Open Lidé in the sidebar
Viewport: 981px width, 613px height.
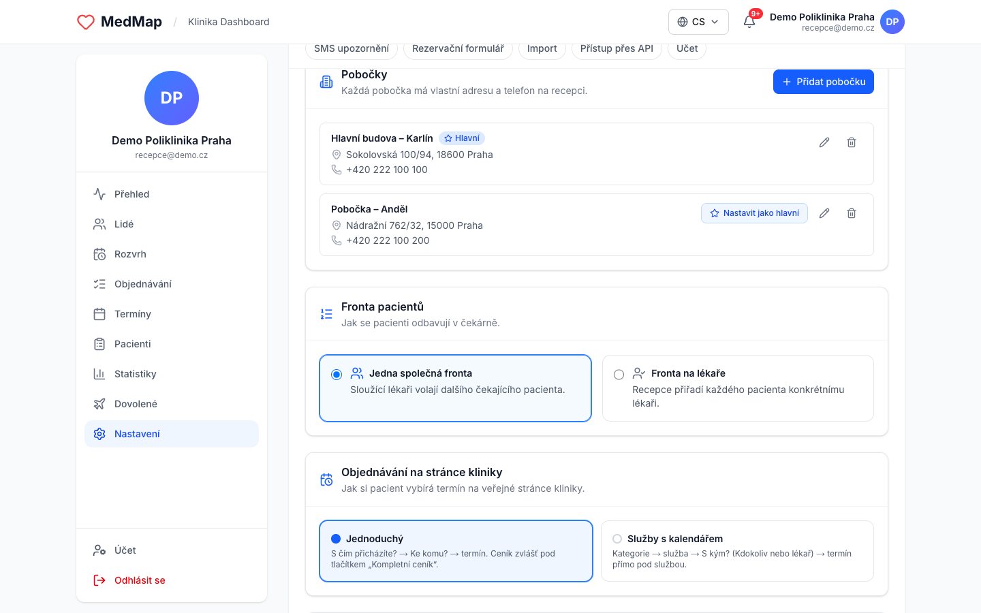172,224
